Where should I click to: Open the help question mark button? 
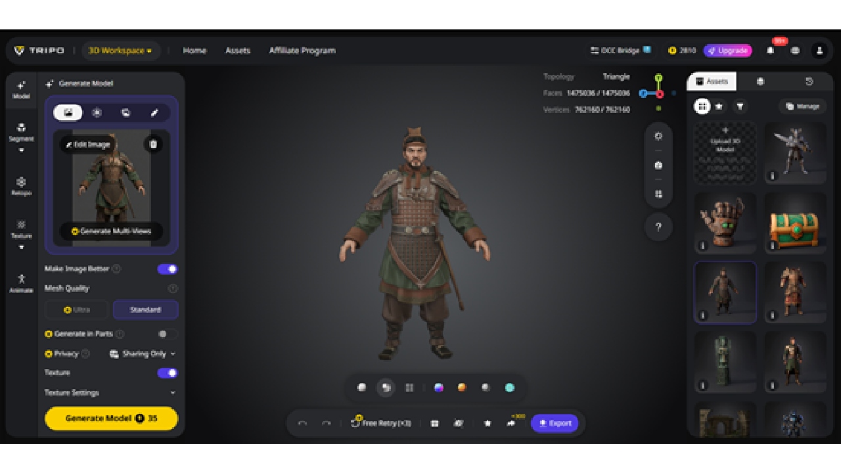[658, 227]
